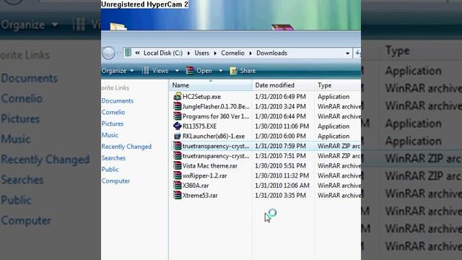Click the refresh button beside address bar

coord(358,53)
